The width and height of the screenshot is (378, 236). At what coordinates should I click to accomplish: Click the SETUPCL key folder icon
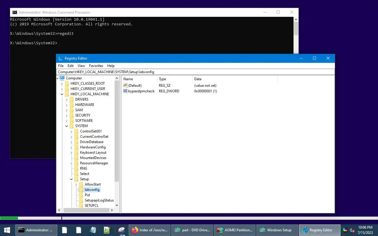(81, 206)
